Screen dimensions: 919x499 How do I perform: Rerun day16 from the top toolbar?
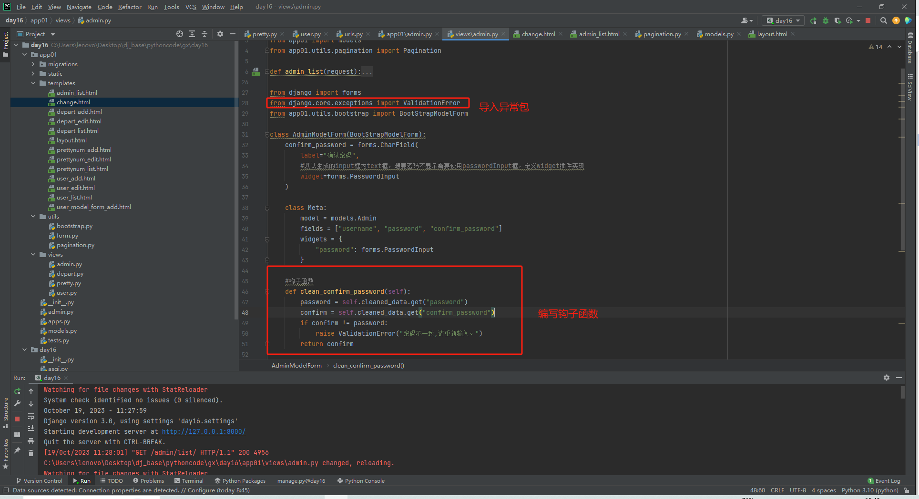813,20
